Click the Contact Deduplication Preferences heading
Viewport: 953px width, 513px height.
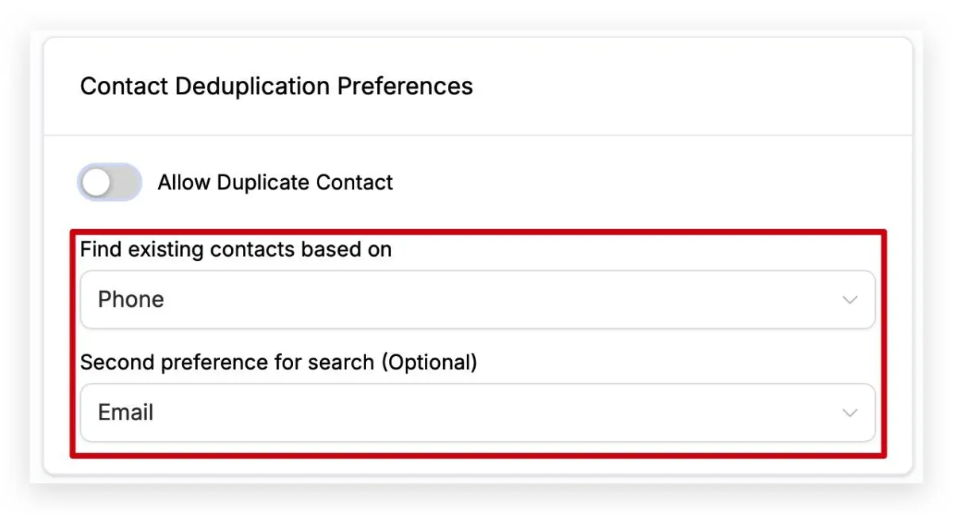[276, 86]
